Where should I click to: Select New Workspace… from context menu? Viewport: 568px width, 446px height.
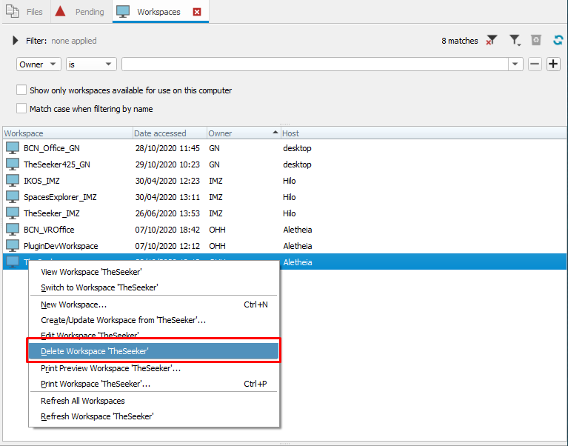click(x=153, y=304)
